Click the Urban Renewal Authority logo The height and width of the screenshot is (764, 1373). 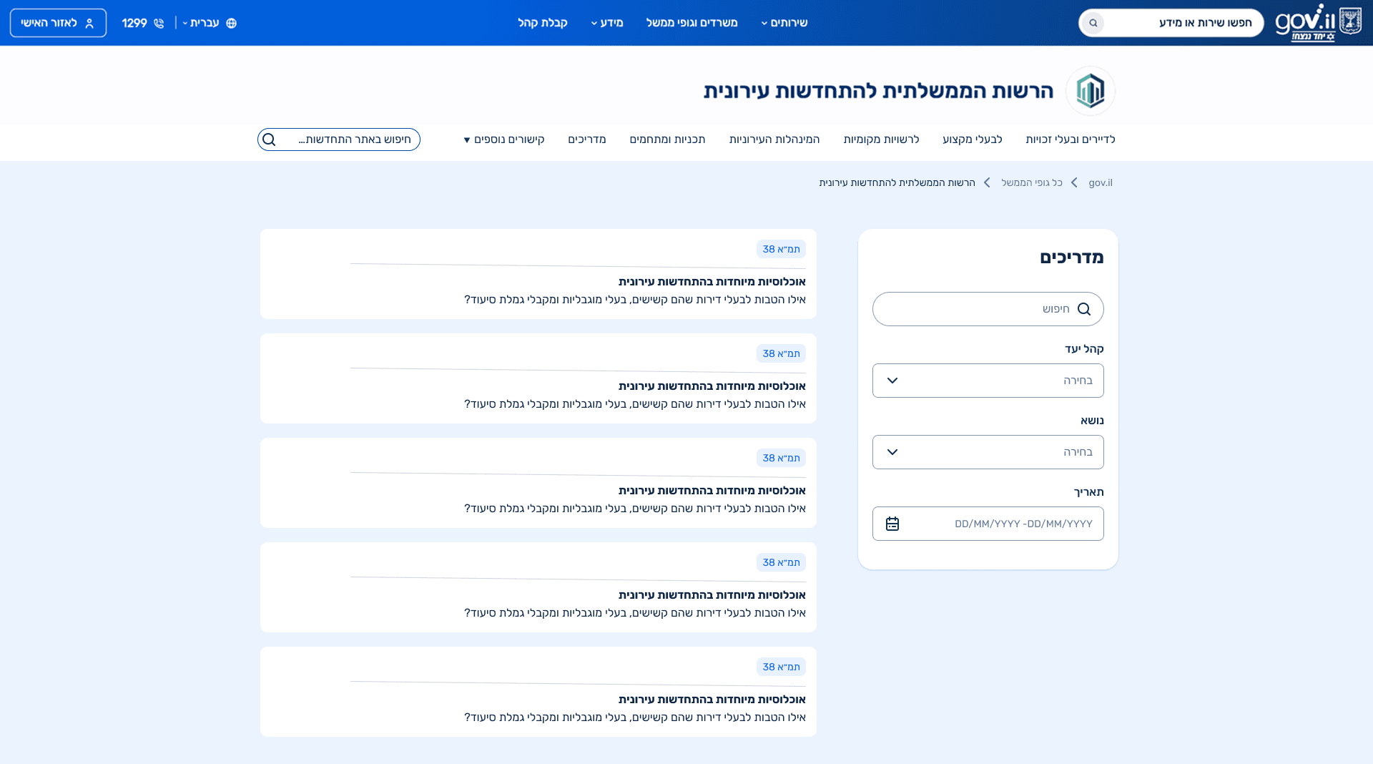tap(1091, 91)
